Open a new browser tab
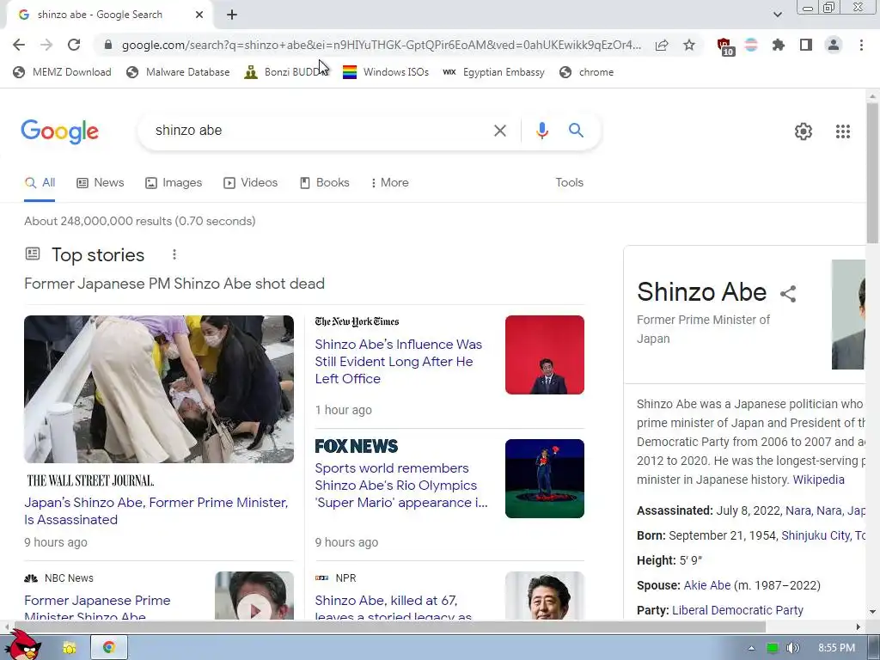The image size is (880, 660). point(232,15)
